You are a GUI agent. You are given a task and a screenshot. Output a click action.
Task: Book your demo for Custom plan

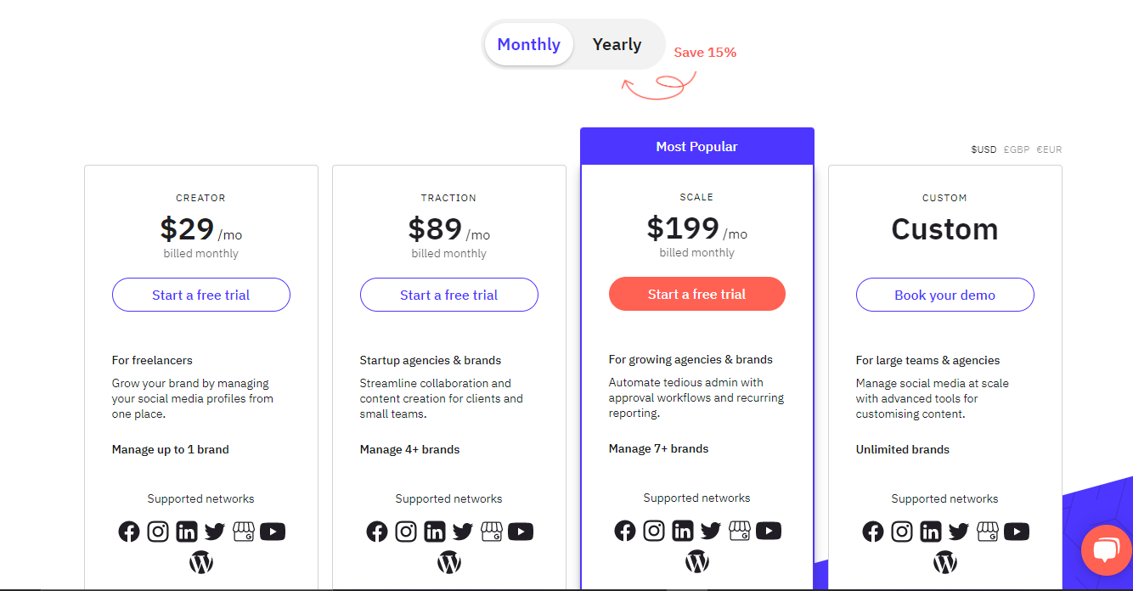tap(944, 295)
